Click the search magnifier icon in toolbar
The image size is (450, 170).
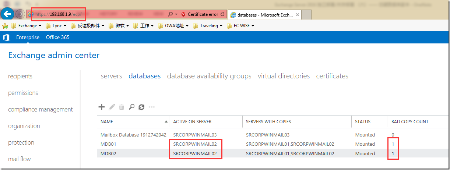(131, 107)
